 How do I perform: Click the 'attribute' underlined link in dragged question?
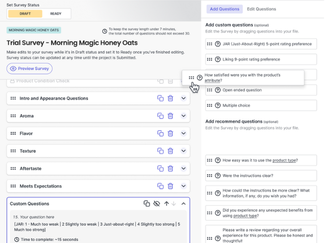212,80
